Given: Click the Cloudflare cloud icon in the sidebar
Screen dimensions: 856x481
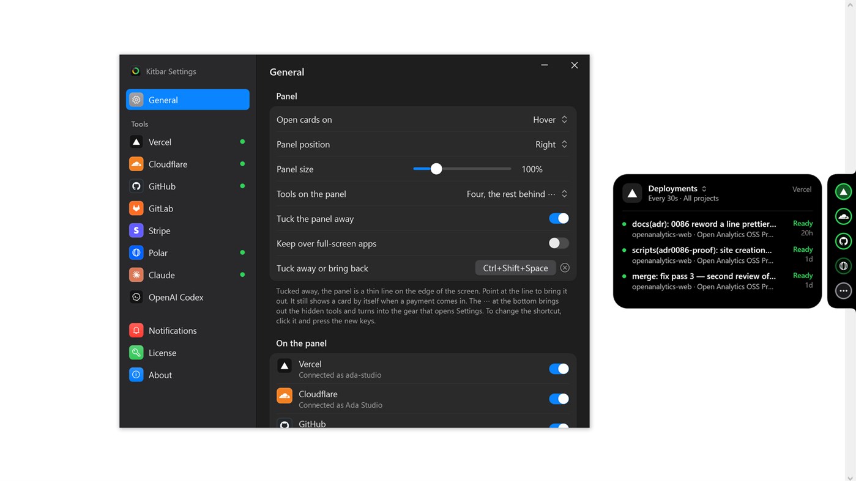Looking at the screenshot, I should [x=136, y=164].
